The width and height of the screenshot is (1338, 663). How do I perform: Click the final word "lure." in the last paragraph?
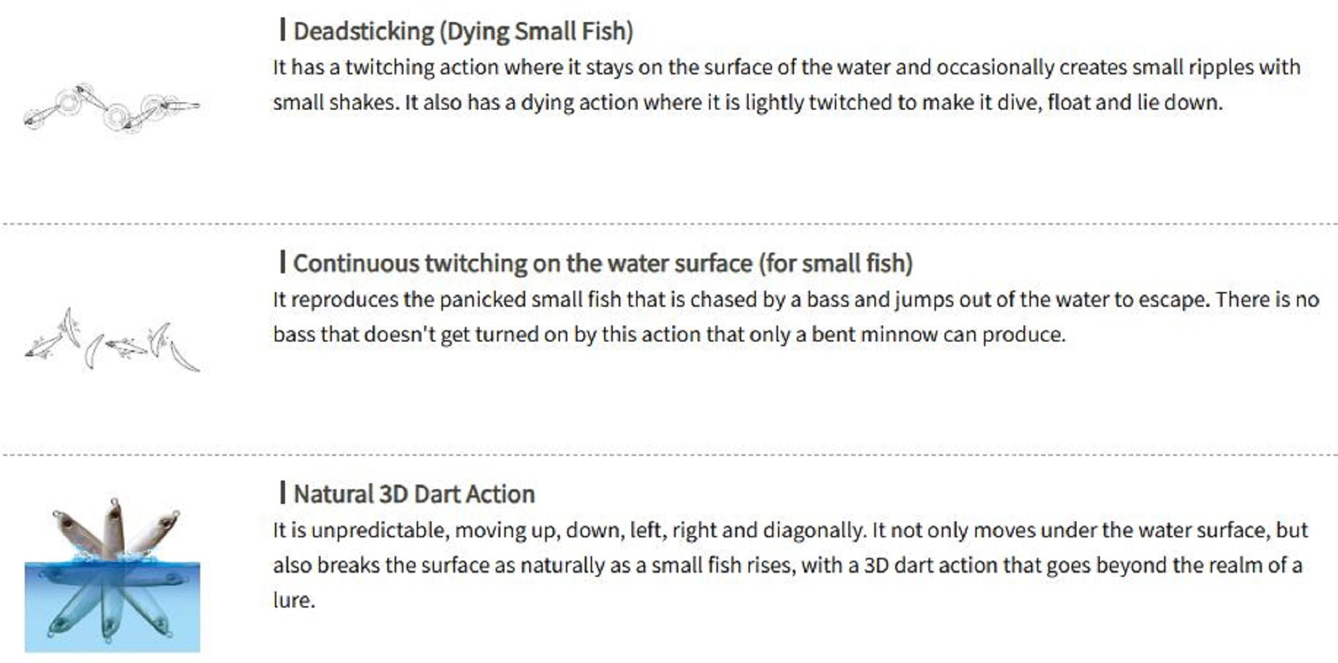click(x=294, y=600)
